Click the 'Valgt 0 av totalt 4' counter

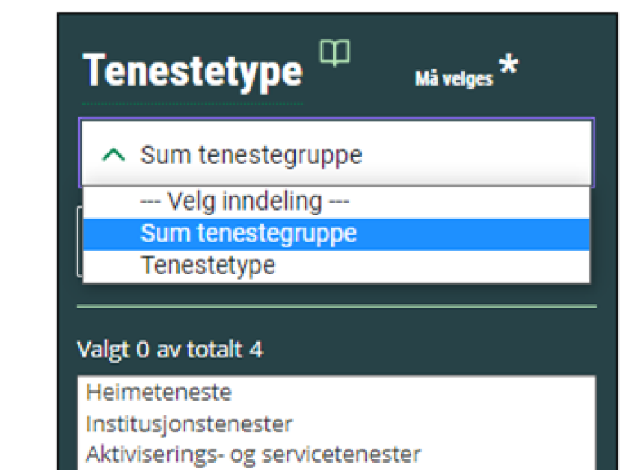[x=170, y=349]
